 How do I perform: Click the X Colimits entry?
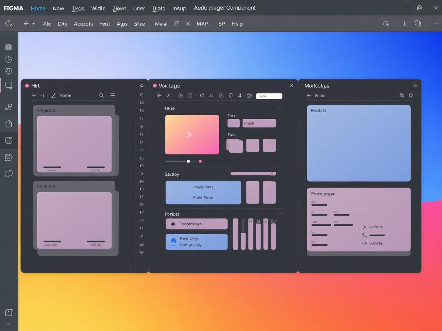[x=373, y=227]
